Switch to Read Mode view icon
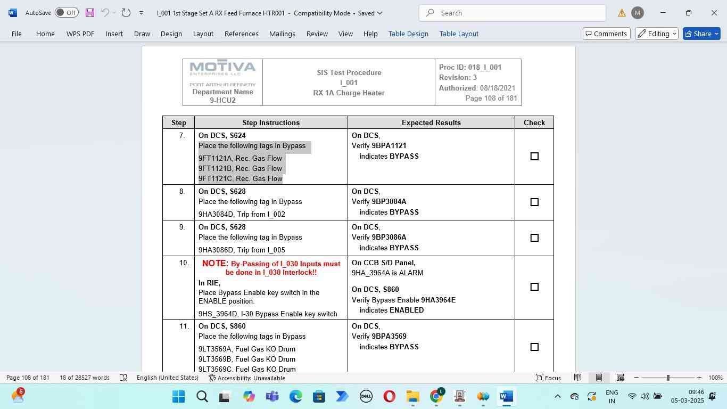727x409 pixels. (x=577, y=378)
